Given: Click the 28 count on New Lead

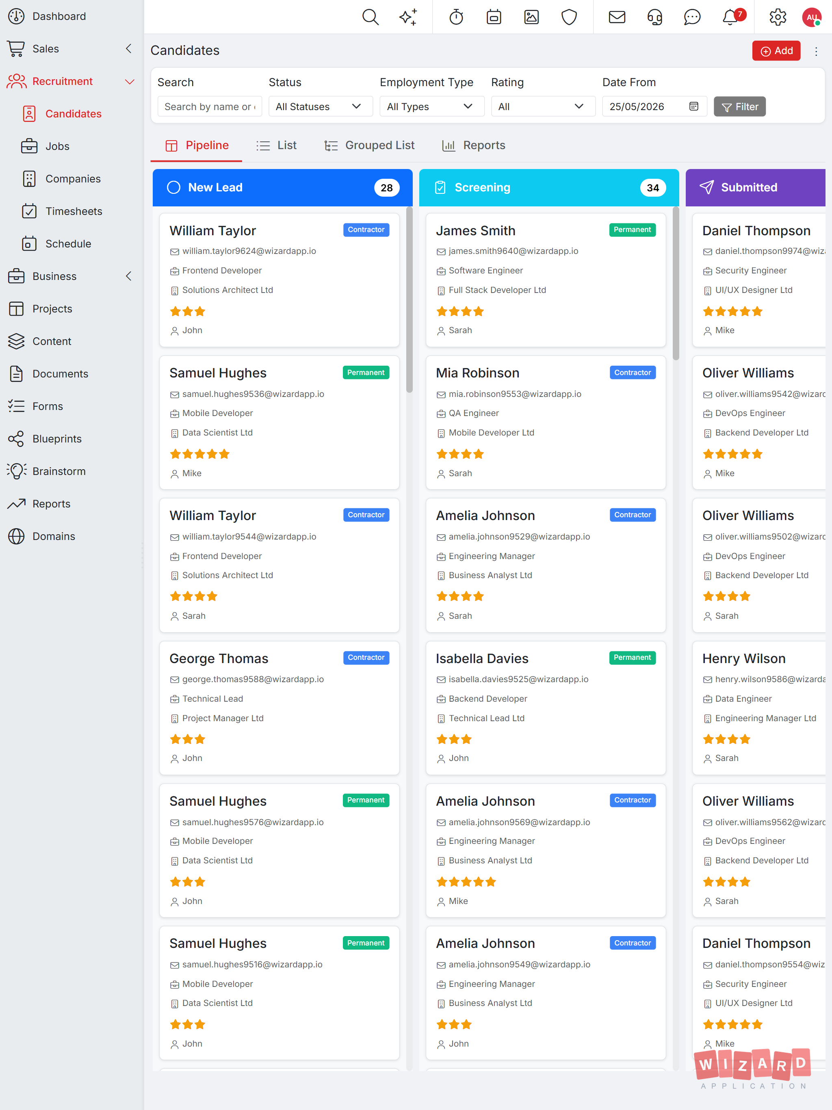Looking at the screenshot, I should pyautogui.click(x=386, y=188).
